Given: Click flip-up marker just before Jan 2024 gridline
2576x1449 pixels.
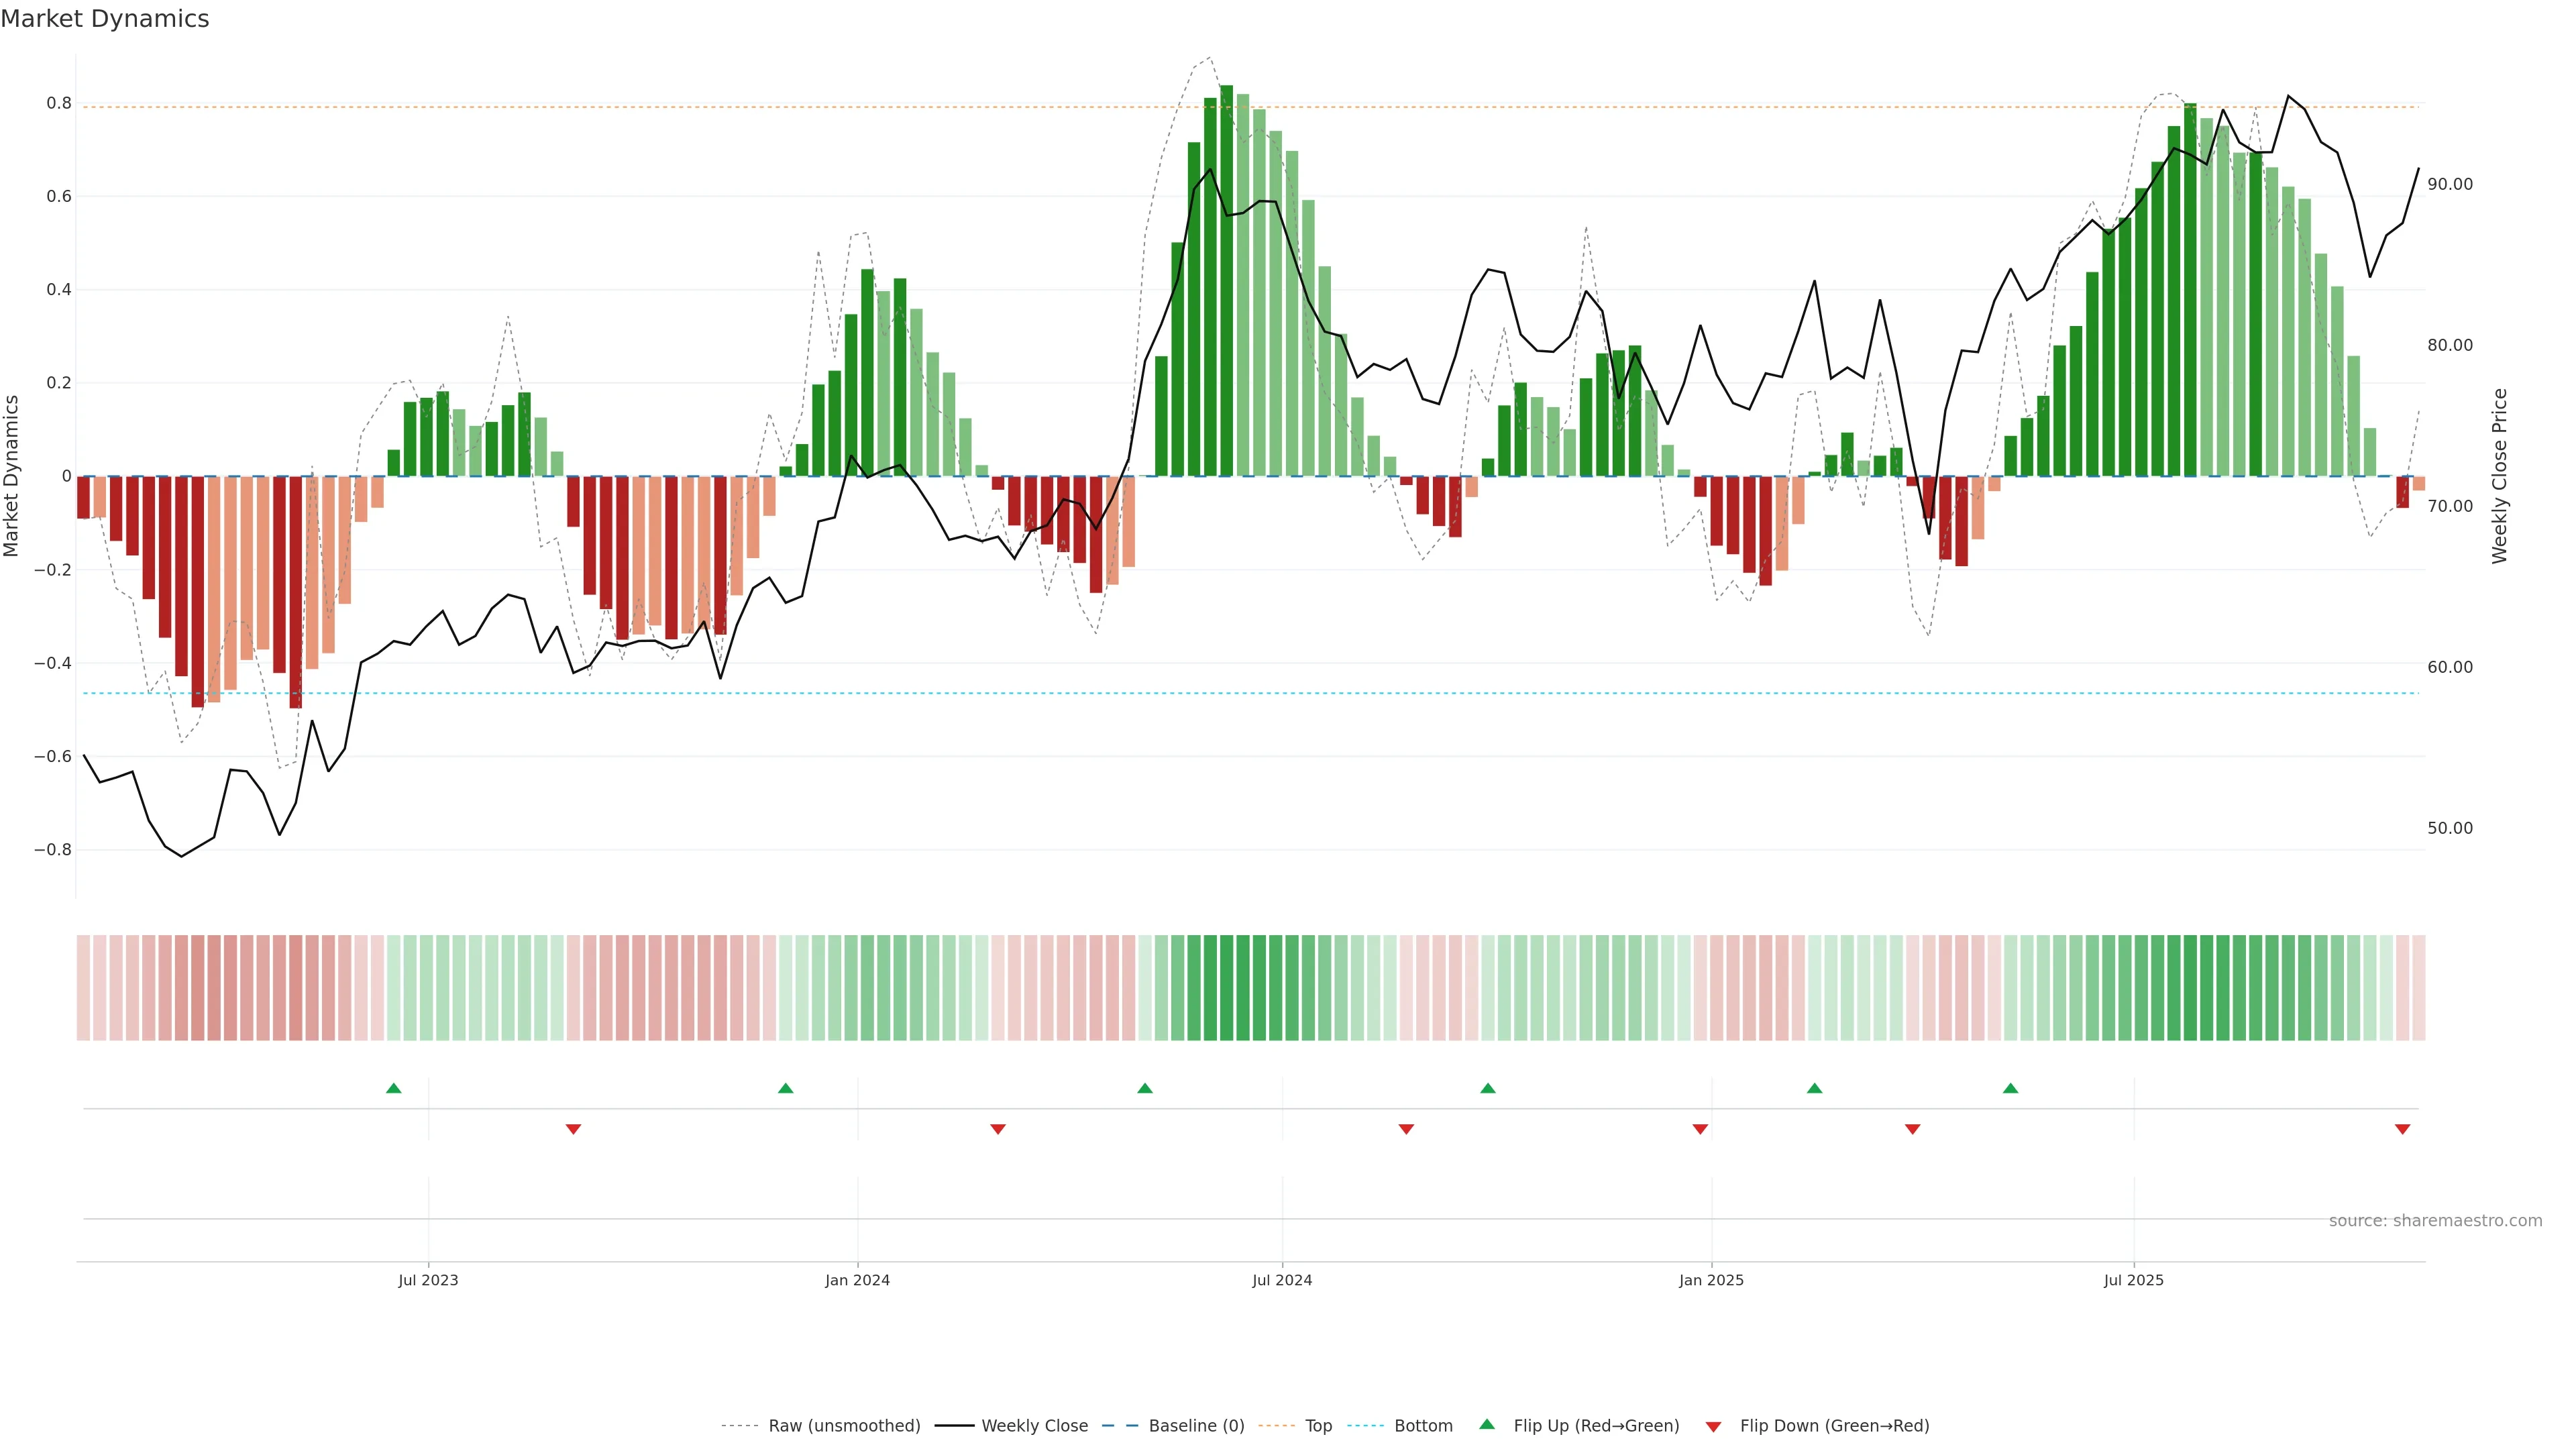Looking at the screenshot, I should click(x=785, y=1088).
